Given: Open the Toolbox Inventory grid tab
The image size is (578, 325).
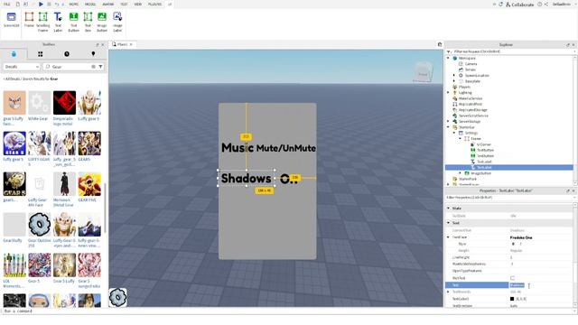Looking at the screenshot, I should coord(40,54).
